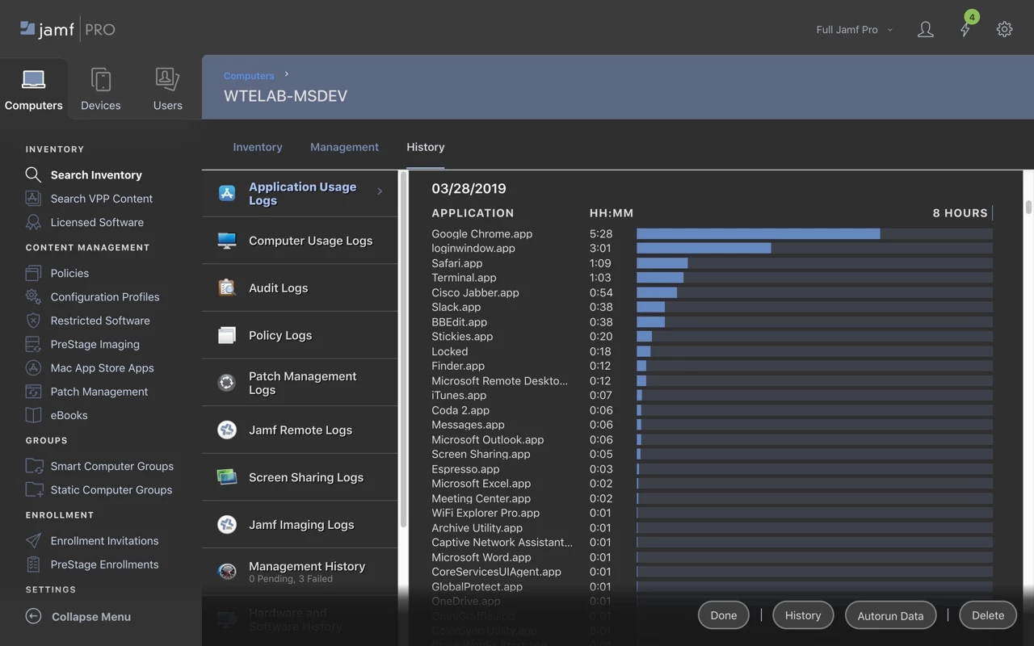The width and height of the screenshot is (1034, 646).
Task: Open Screen Sharing Logs entry
Action: coord(300,477)
